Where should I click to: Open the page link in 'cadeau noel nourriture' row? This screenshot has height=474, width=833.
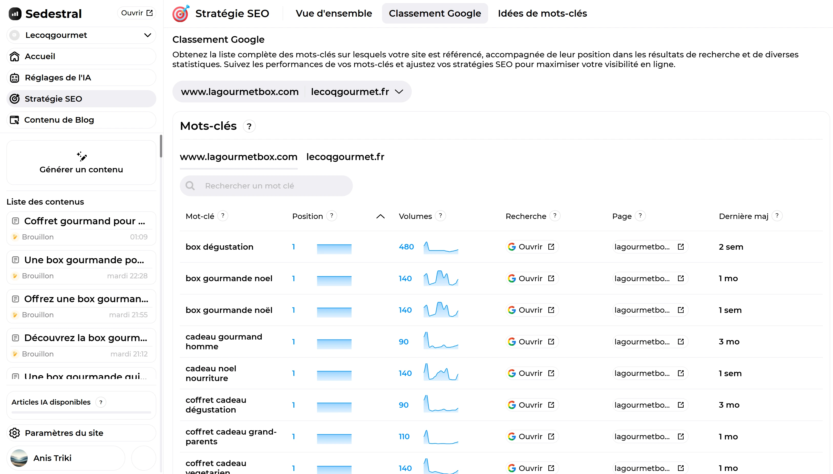[x=650, y=373]
